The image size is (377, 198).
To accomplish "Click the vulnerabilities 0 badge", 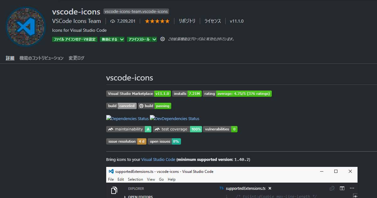I will 220,129.
